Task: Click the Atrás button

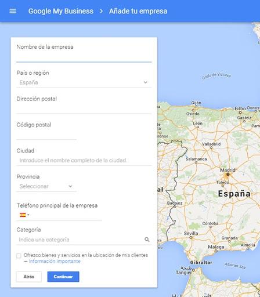Action: pyautogui.click(x=29, y=277)
